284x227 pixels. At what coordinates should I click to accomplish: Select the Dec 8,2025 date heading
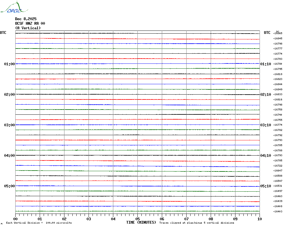coord(26,19)
